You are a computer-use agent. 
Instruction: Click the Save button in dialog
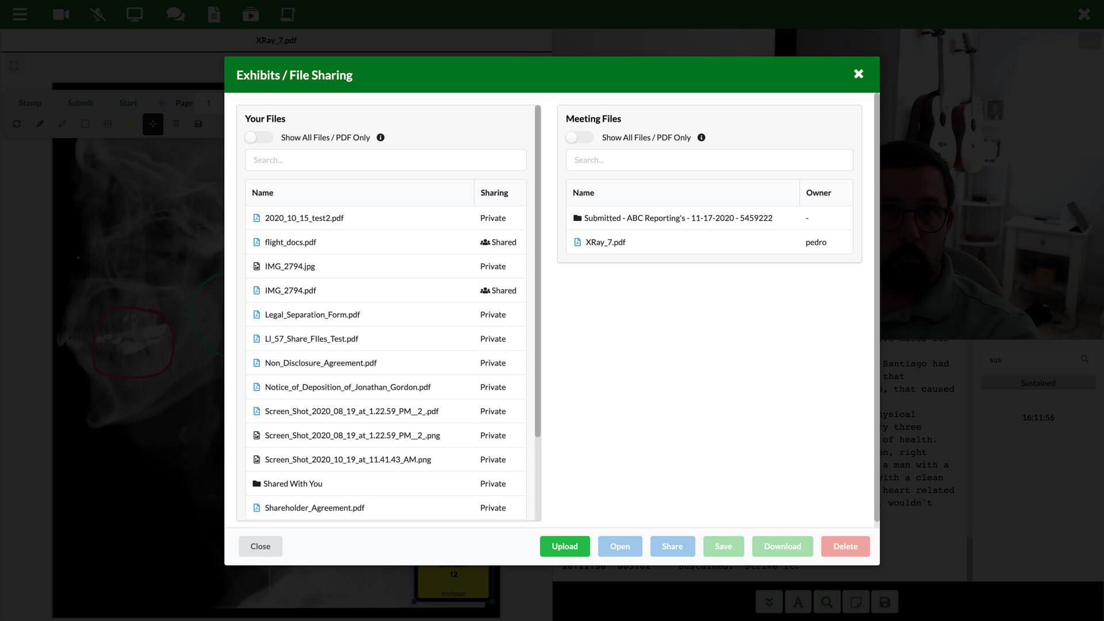(723, 546)
